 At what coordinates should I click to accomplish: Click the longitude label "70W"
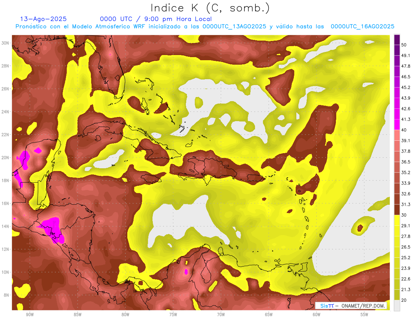click(x=221, y=315)
